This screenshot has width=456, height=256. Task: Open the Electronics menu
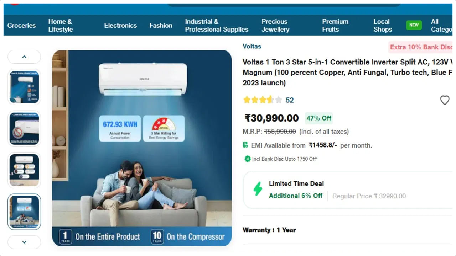point(120,26)
